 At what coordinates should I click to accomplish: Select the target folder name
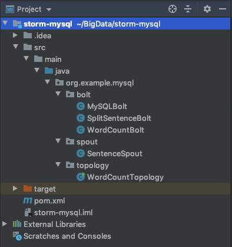[45, 189]
